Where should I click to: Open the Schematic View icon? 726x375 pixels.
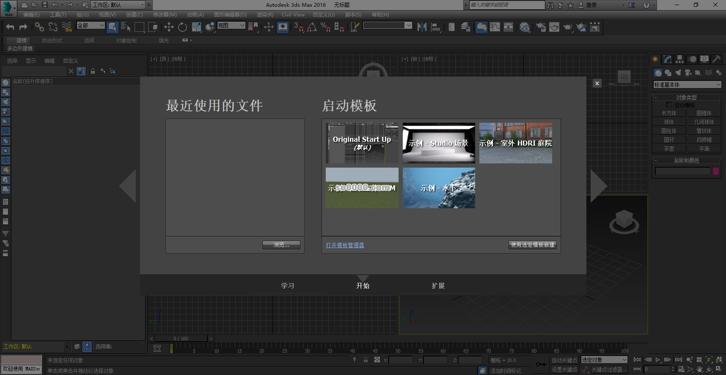(509, 27)
